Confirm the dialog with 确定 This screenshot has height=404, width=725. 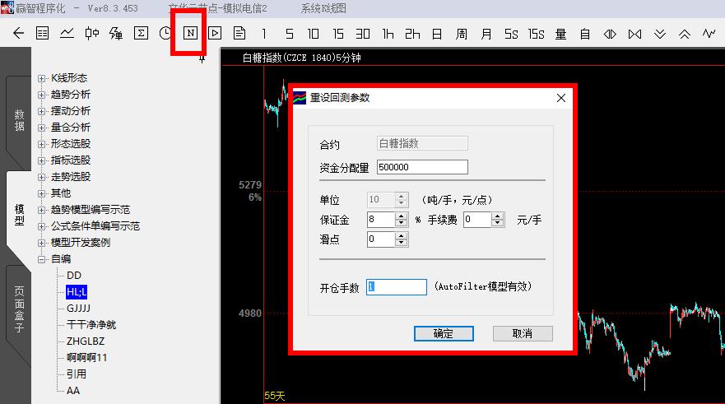(x=444, y=333)
